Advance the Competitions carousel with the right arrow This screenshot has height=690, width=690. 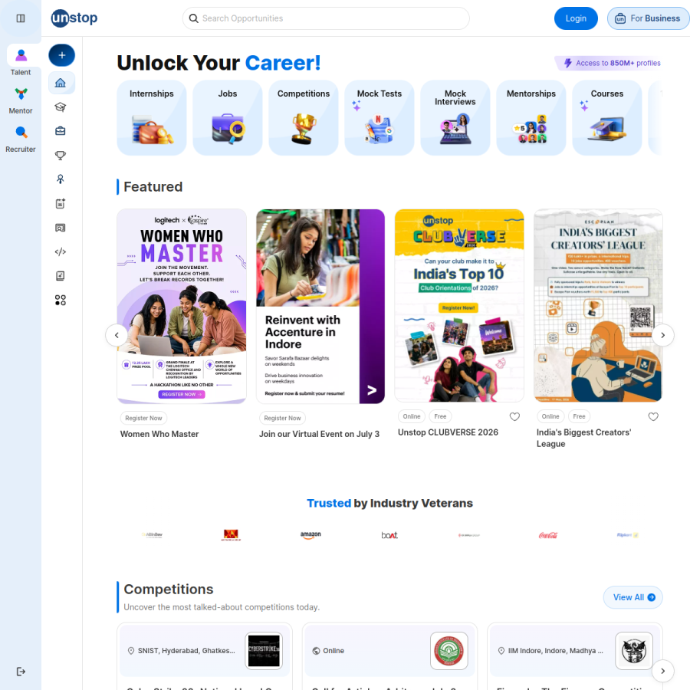pyautogui.click(x=662, y=671)
